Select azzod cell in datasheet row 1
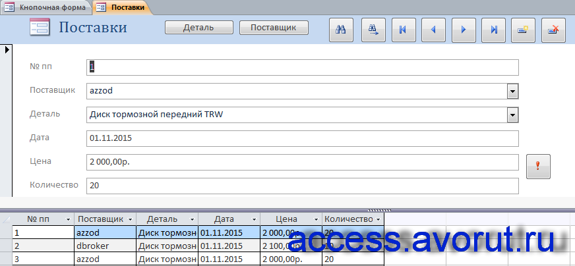The image size is (575, 266). pos(106,232)
